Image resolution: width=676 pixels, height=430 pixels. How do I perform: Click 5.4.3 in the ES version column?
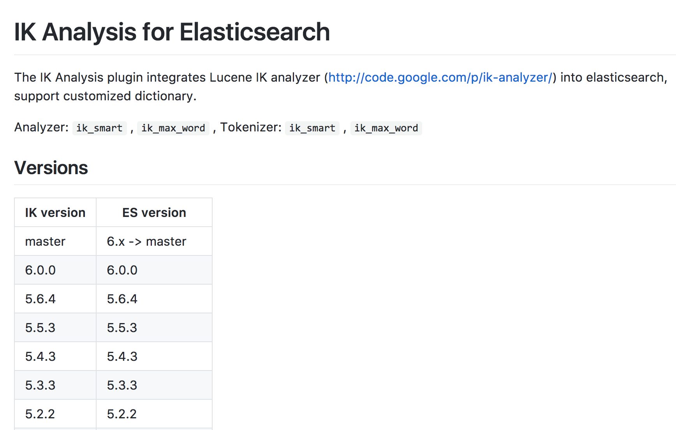pos(154,357)
